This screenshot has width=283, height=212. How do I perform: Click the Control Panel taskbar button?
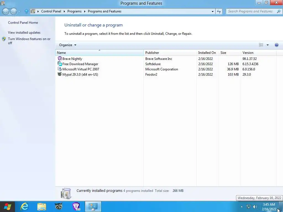pos(93,206)
